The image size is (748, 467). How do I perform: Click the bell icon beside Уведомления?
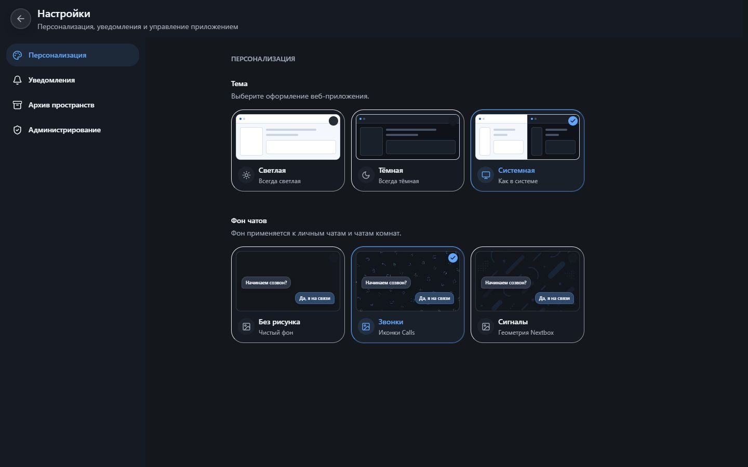(17, 80)
